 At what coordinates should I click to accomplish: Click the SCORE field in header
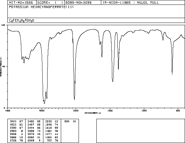(50, 3)
